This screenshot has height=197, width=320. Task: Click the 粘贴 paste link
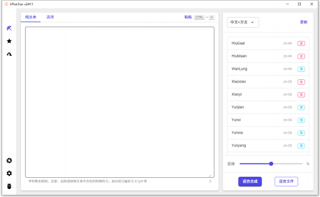pyautogui.click(x=188, y=17)
